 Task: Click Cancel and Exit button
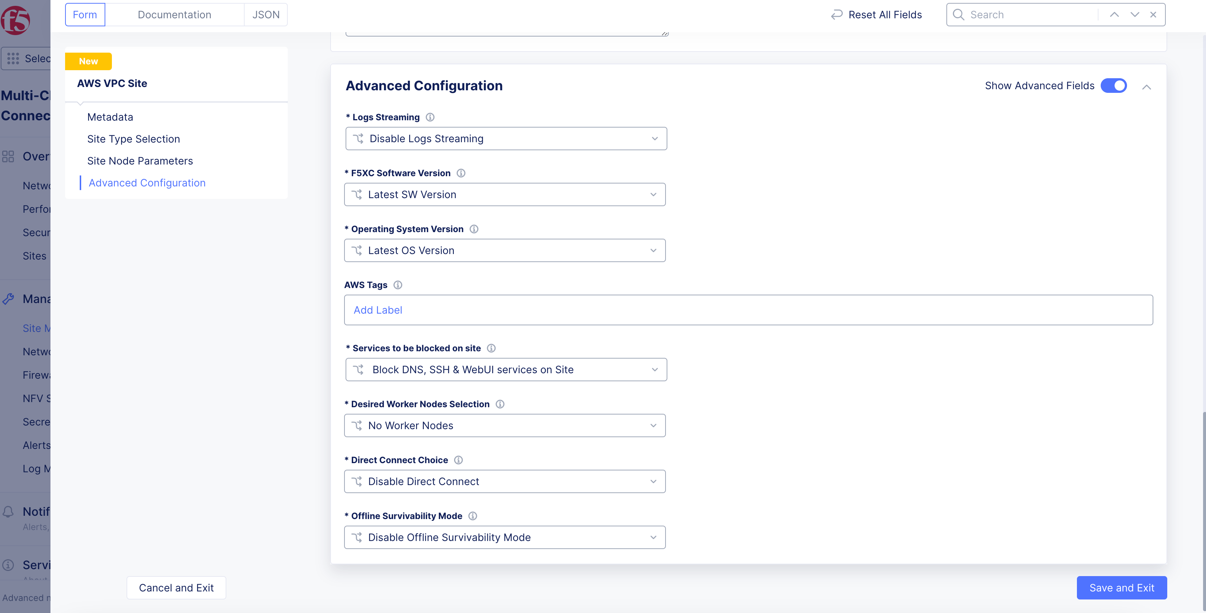tap(176, 588)
